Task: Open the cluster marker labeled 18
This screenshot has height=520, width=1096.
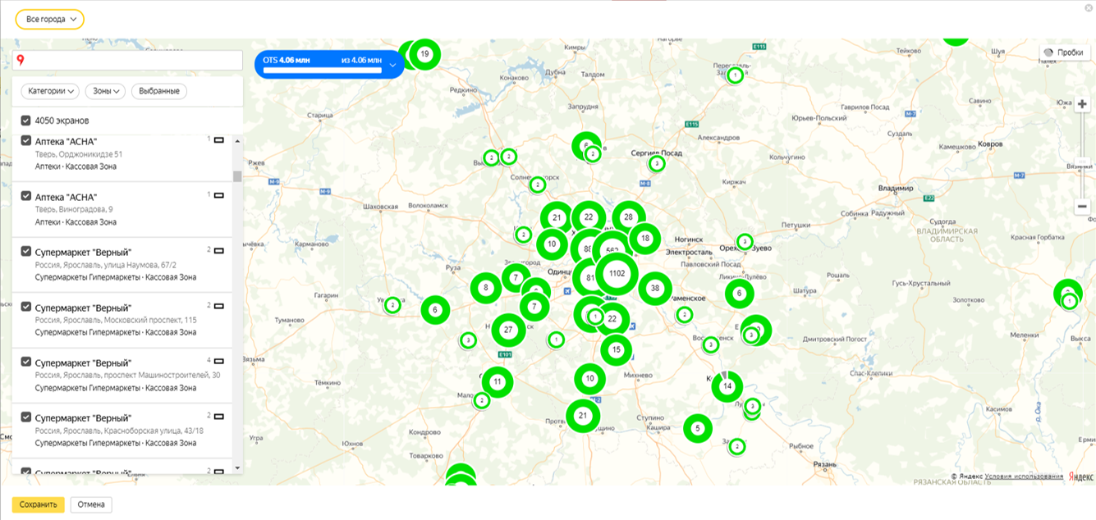Action: click(x=645, y=239)
